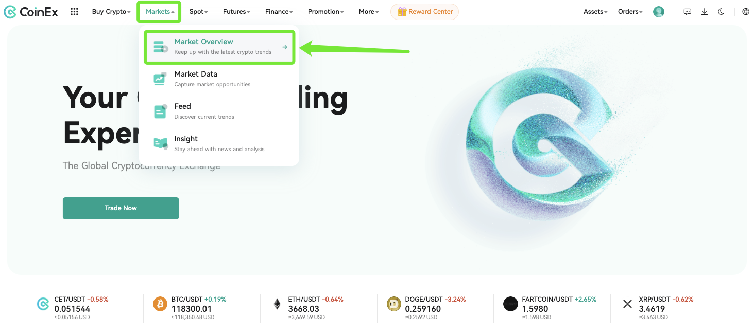Open the Reward Center button
This screenshot has width=754, height=335.
click(424, 12)
